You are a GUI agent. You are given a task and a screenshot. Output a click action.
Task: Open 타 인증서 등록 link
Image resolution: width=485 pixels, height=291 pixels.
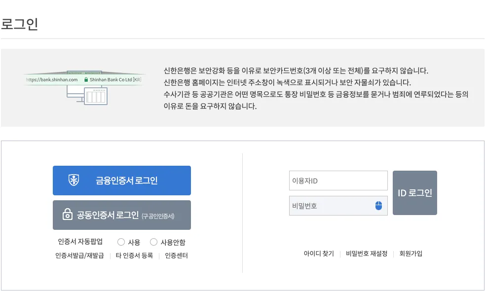(134, 255)
